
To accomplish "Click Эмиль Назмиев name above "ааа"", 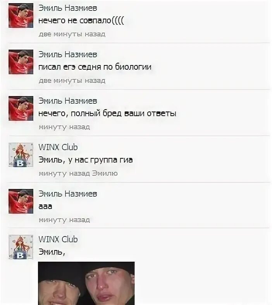I will (67, 194).
